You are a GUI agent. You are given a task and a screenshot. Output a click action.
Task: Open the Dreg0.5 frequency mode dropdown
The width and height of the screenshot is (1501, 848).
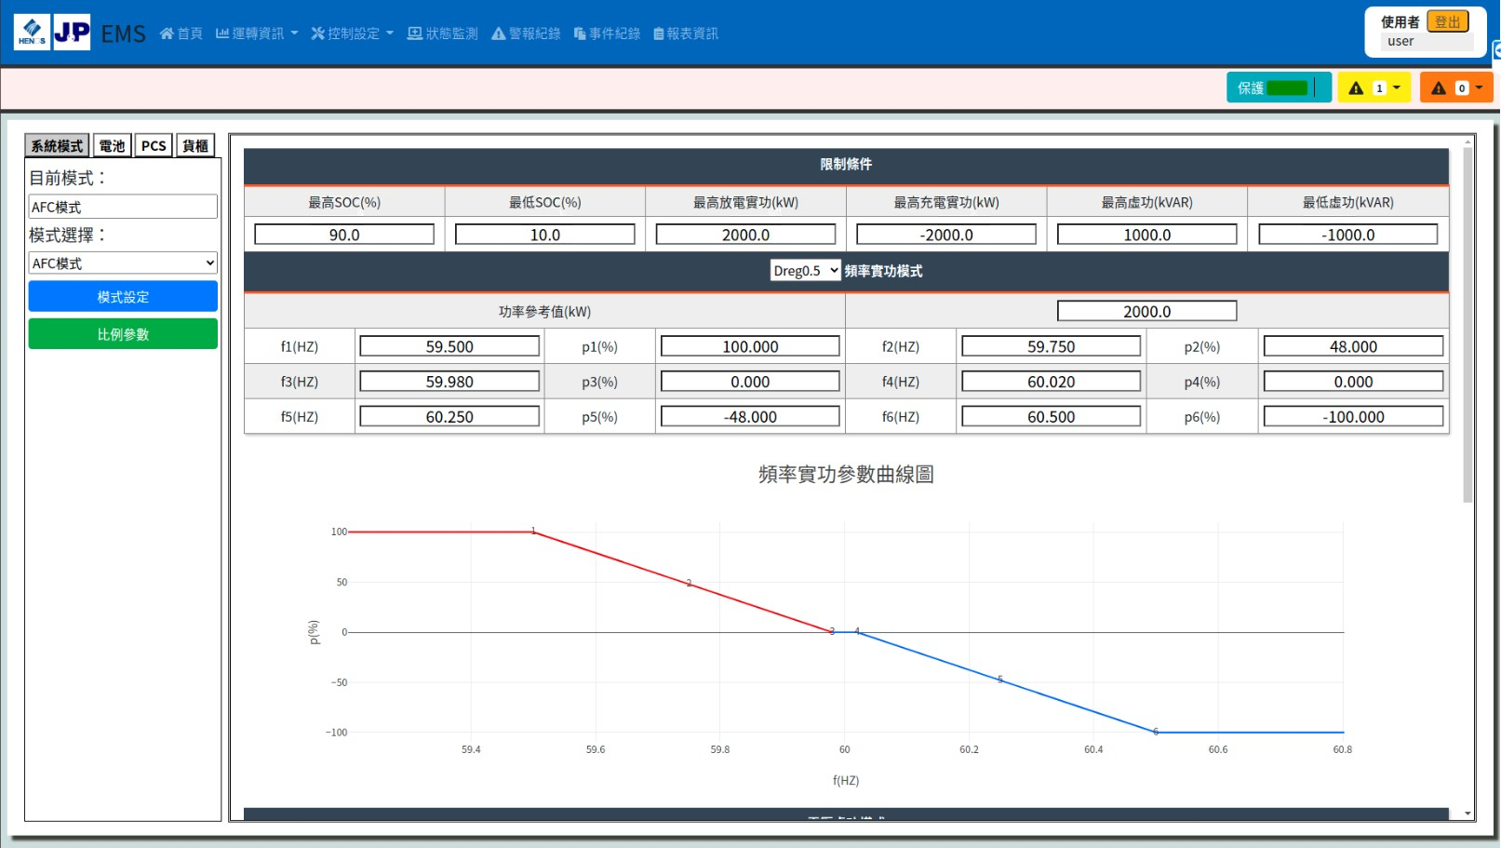tap(804, 270)
